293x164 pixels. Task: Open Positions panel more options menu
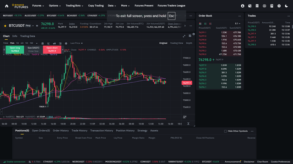[x=252, y=131]
